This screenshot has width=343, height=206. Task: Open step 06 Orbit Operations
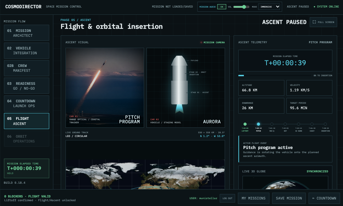coord(26,139)
